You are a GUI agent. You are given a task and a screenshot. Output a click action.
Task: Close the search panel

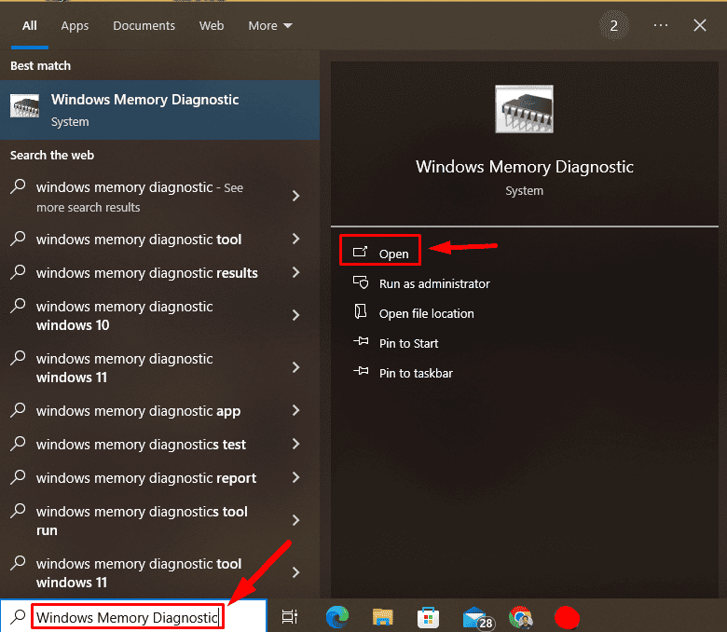[700, 25]
